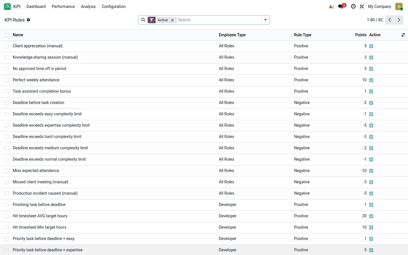Open the Knowledge-sharing session (manual) rule
The width and height of the screenshot is (408, 255).
point(45,57)
